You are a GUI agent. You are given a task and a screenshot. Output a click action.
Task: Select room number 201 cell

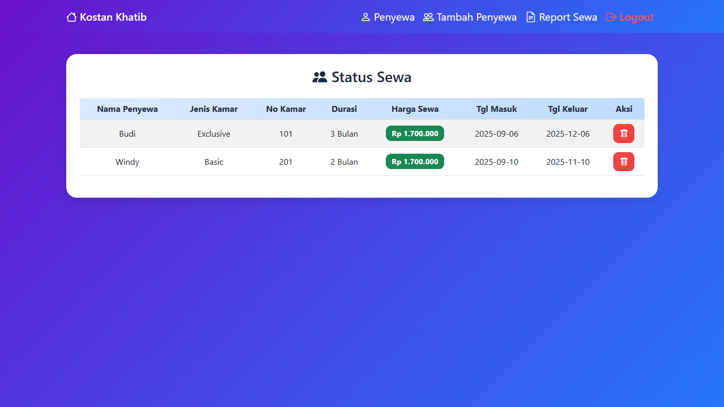coord(286,162)
